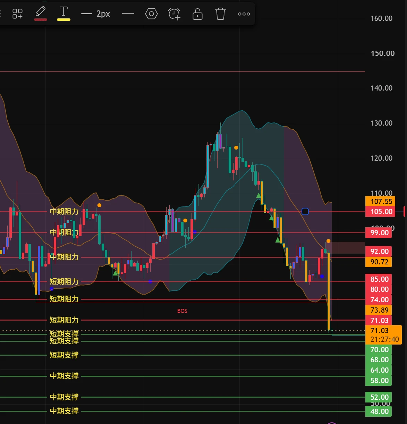Click the green 64.00 price label
Image resolution: width=407 pixels, height=424 pixels.
pos(379,370)
